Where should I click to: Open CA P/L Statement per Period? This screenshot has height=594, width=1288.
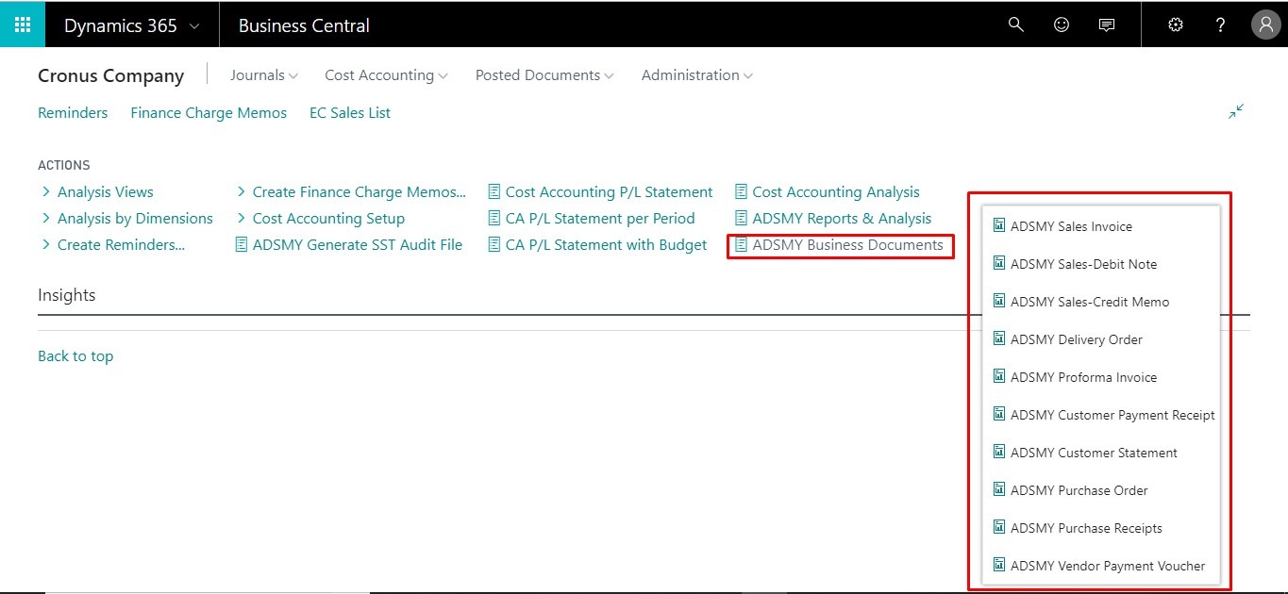click(x=600, y=219)
